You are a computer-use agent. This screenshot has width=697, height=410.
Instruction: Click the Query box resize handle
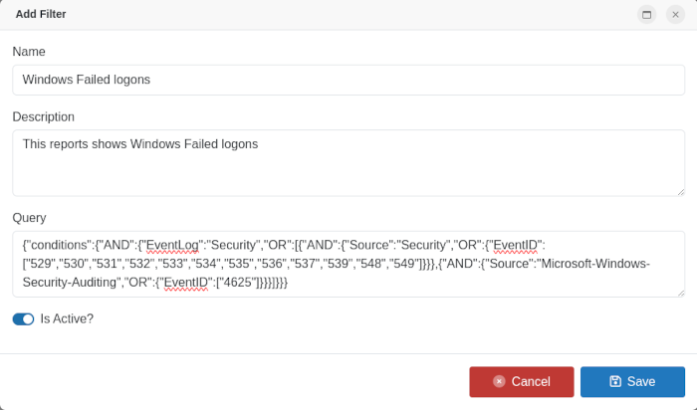click(680, 292)
